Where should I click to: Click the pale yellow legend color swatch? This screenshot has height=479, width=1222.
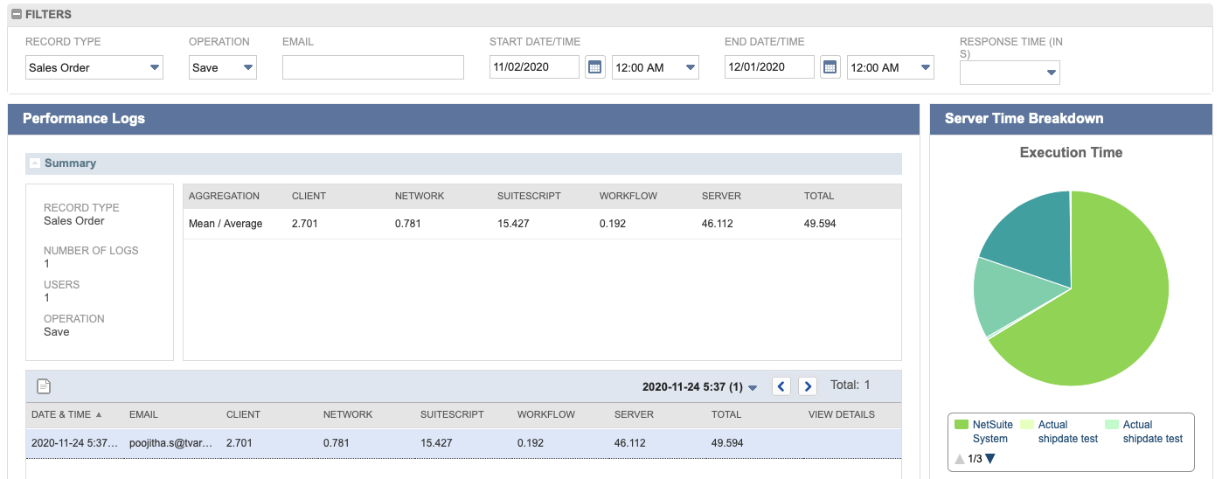[1027, 425]
